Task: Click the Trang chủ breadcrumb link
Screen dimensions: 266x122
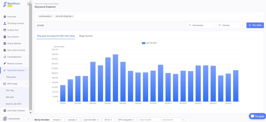Action: point(39,4)
